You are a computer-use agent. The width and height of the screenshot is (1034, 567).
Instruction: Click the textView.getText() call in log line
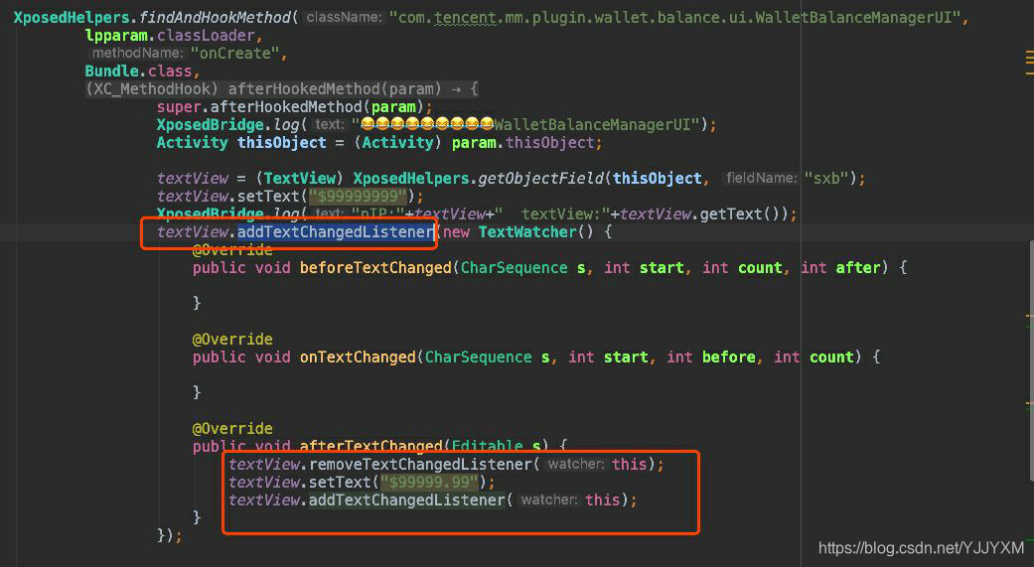click(x=698, y=213)
